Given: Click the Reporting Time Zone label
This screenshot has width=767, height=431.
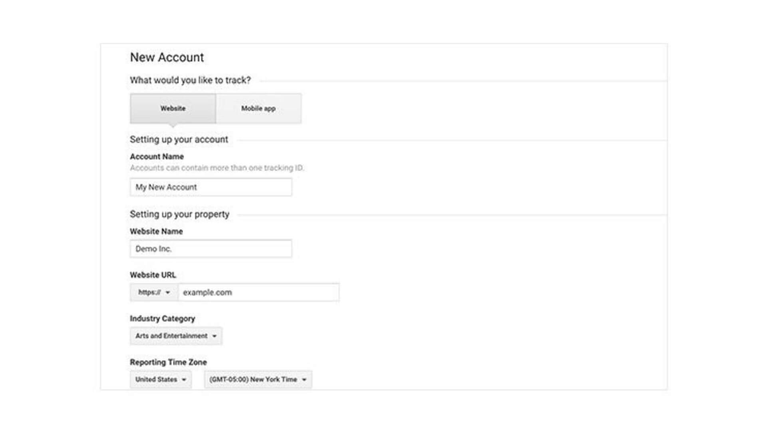Looking at the screenshot, I should [168, 362].
